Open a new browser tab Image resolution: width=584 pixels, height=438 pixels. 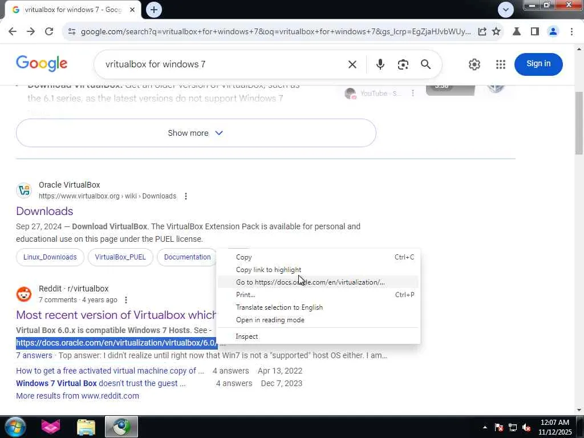tap(154, 10)
